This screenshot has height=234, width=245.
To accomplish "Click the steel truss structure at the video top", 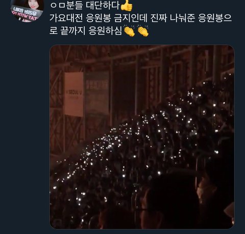I will 142,57.
